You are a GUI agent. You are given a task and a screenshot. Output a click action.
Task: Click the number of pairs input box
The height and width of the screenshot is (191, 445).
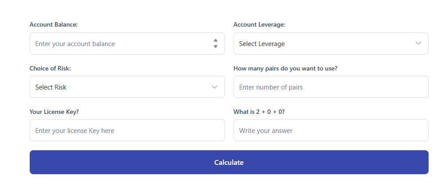331,87
